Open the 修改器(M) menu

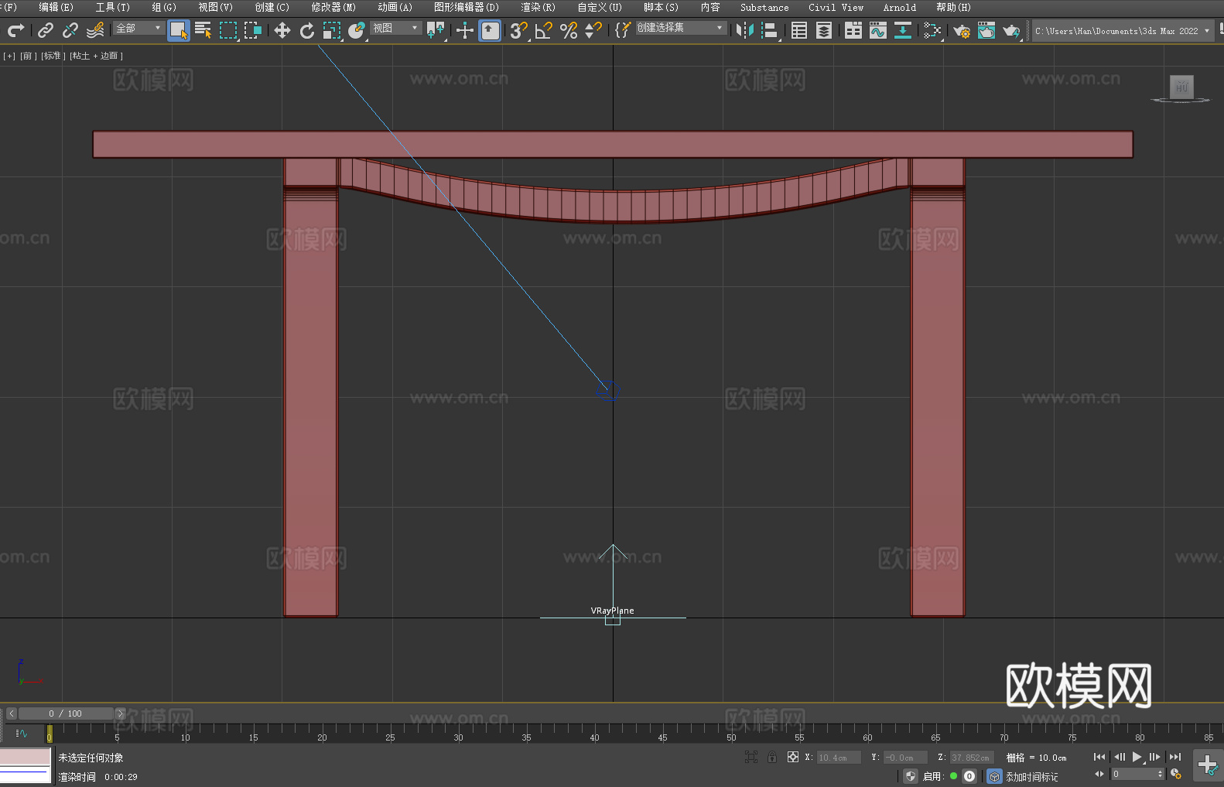coord(333,7)
